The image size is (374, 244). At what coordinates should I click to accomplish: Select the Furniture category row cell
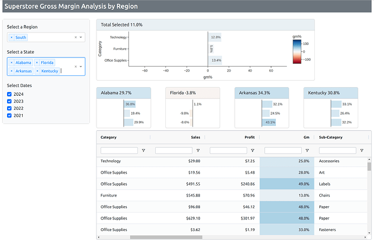click(x=124, y=195)
